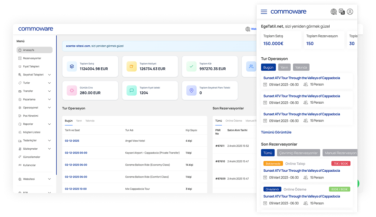Expand the Turlar sidebar section

28,83
